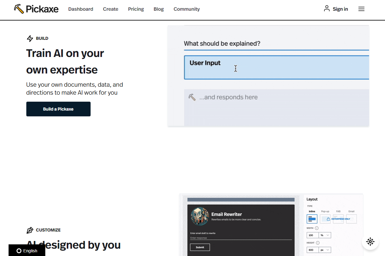Select the Inline layout type icon

point(312,219)
